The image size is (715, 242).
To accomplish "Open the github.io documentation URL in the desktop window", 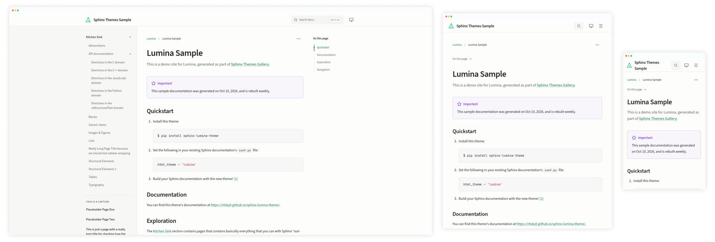I will click(245, 205).
